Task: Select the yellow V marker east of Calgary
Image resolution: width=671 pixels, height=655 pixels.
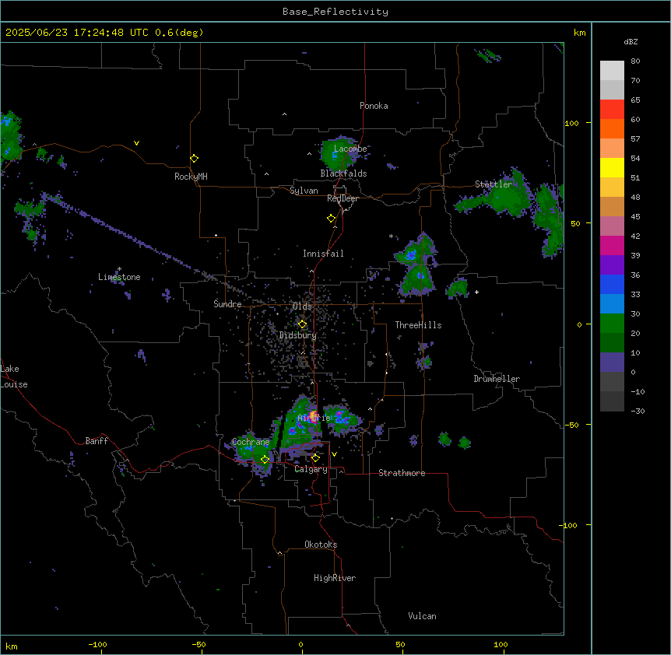Action: [x=334, y=454]
